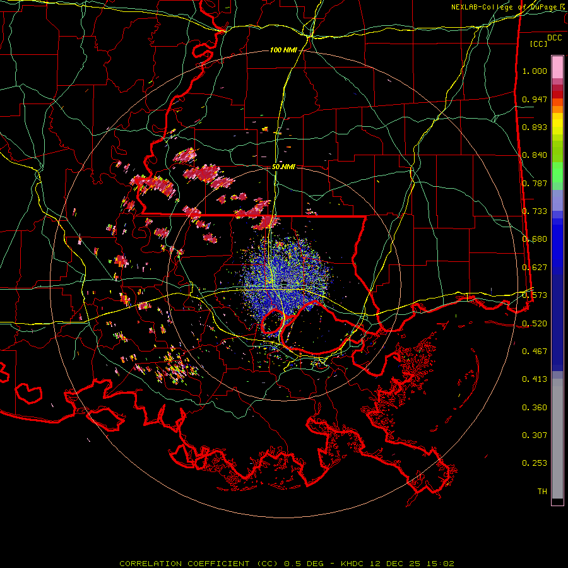Viewport: 568px width, 568px height.
Task: Click the 1.000 value on the color scale
Action: tap(535, 71)
